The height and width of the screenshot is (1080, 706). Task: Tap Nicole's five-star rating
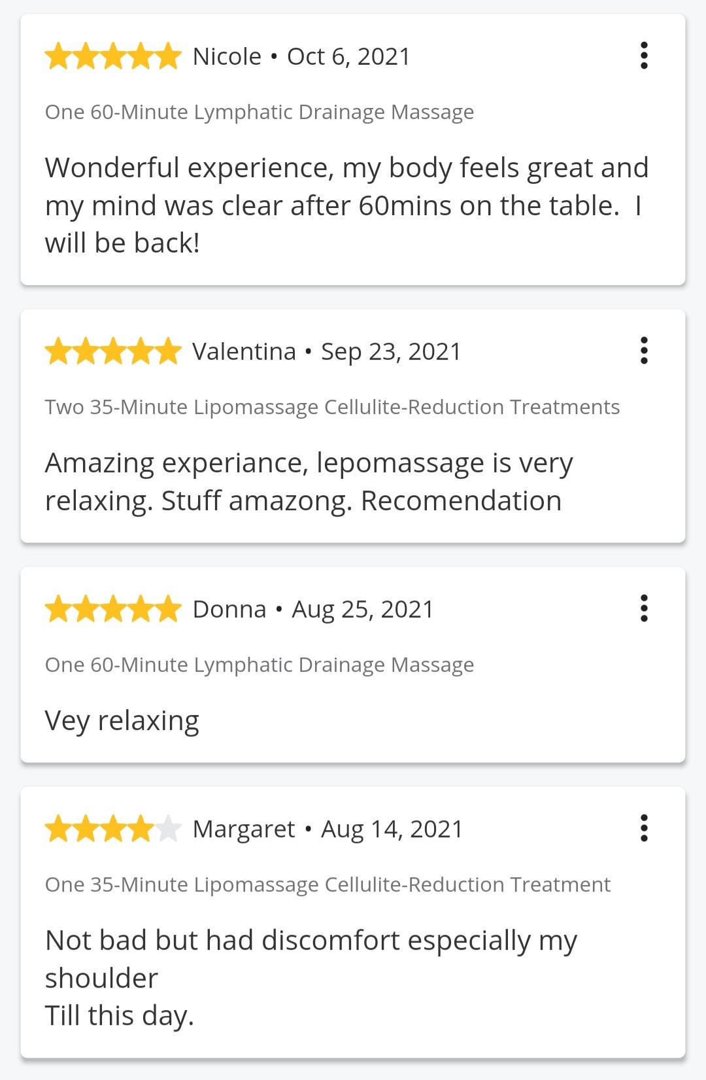(113, 56)
